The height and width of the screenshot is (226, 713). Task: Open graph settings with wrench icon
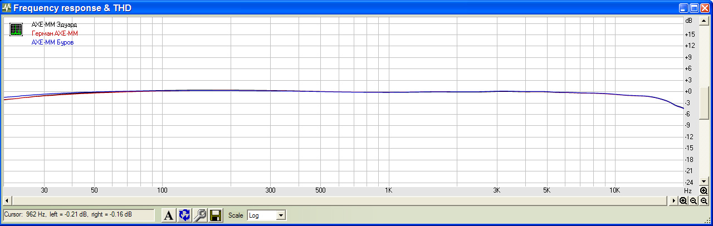(x=200, y=215)
